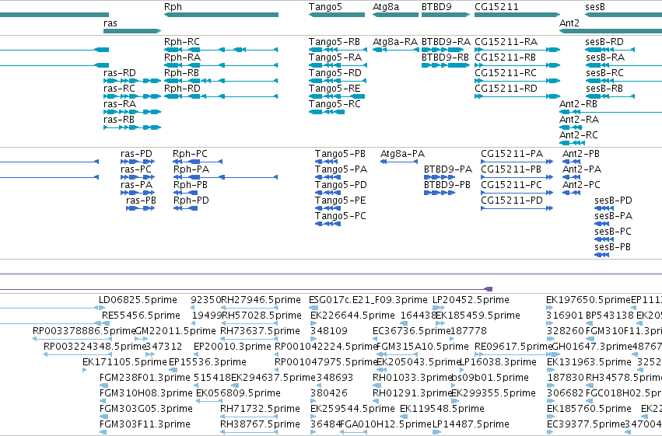Click protein Atg8a-PA
The image size is (662, 436).
click(399, 162)
